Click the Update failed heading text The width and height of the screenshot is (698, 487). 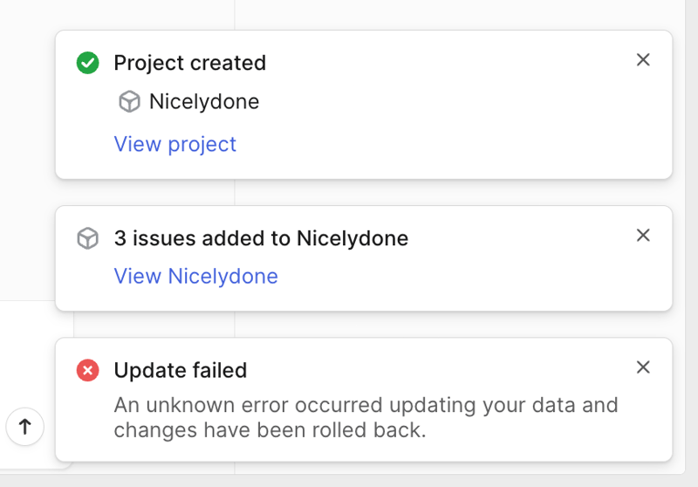pos(181,371)
